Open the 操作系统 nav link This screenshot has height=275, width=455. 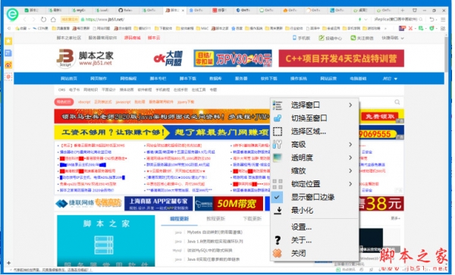coord(298,79)
